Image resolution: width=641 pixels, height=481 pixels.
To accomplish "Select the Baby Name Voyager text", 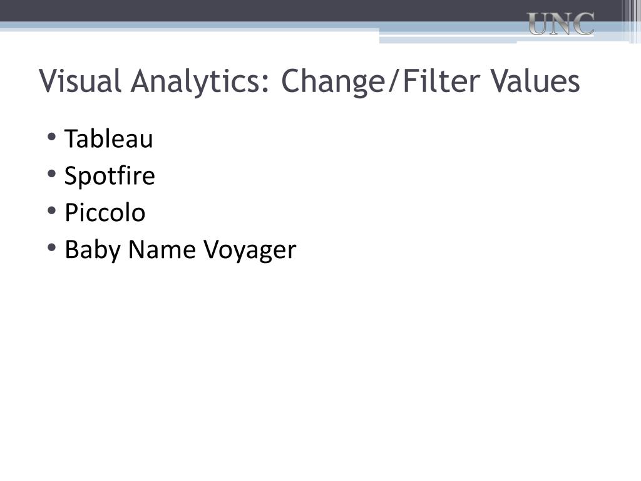I will pyautogui.click(x=180, y=249).
